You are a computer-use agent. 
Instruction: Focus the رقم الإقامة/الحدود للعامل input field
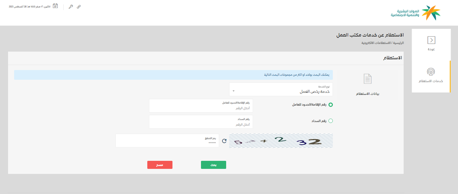[x=201, y=108]
